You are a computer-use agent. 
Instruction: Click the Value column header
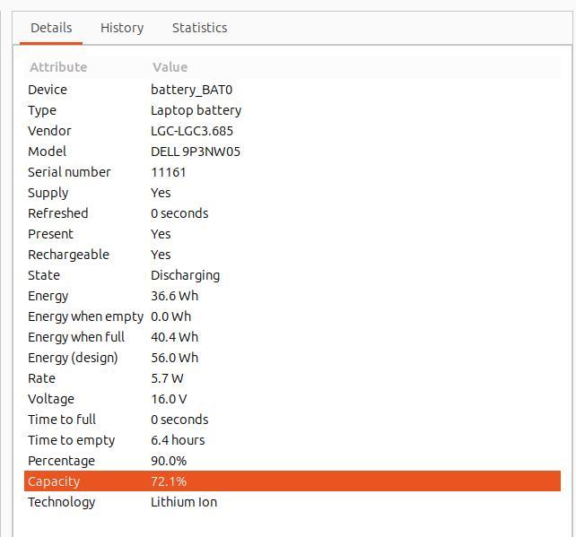[354, 67]
